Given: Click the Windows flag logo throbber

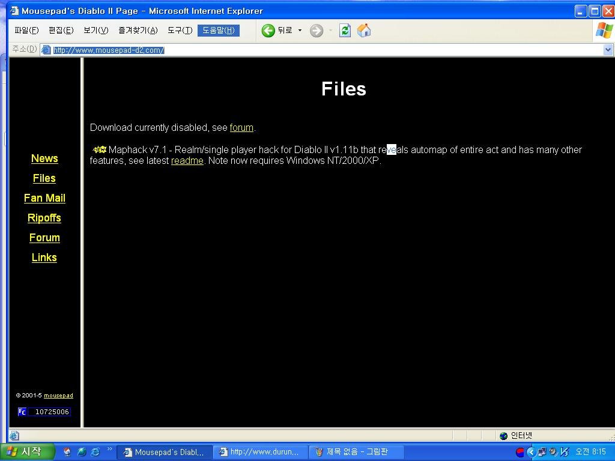Looking at the screenshot, I should pyautogui.click(x=604, y=31).
